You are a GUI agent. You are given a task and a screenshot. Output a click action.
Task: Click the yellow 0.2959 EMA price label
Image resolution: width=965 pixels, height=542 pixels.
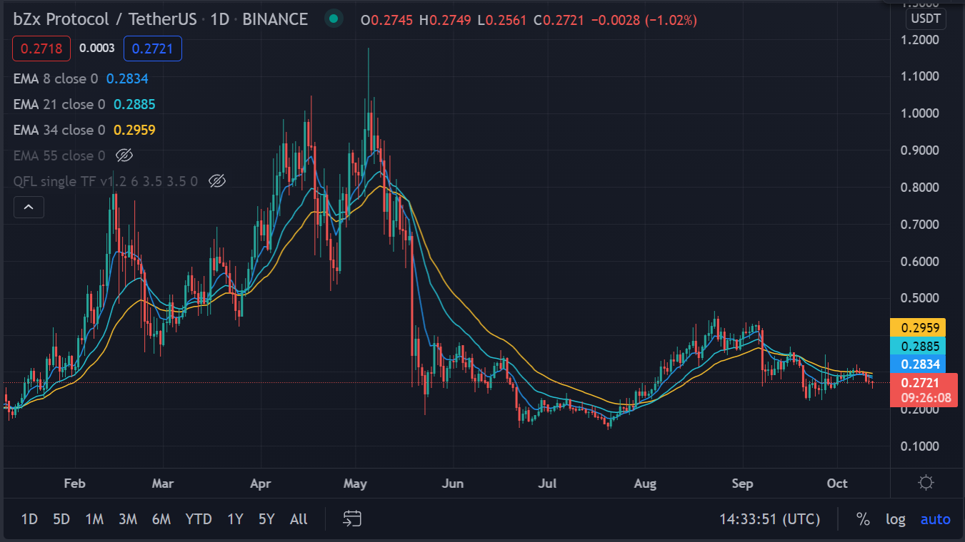pos(917,328)
